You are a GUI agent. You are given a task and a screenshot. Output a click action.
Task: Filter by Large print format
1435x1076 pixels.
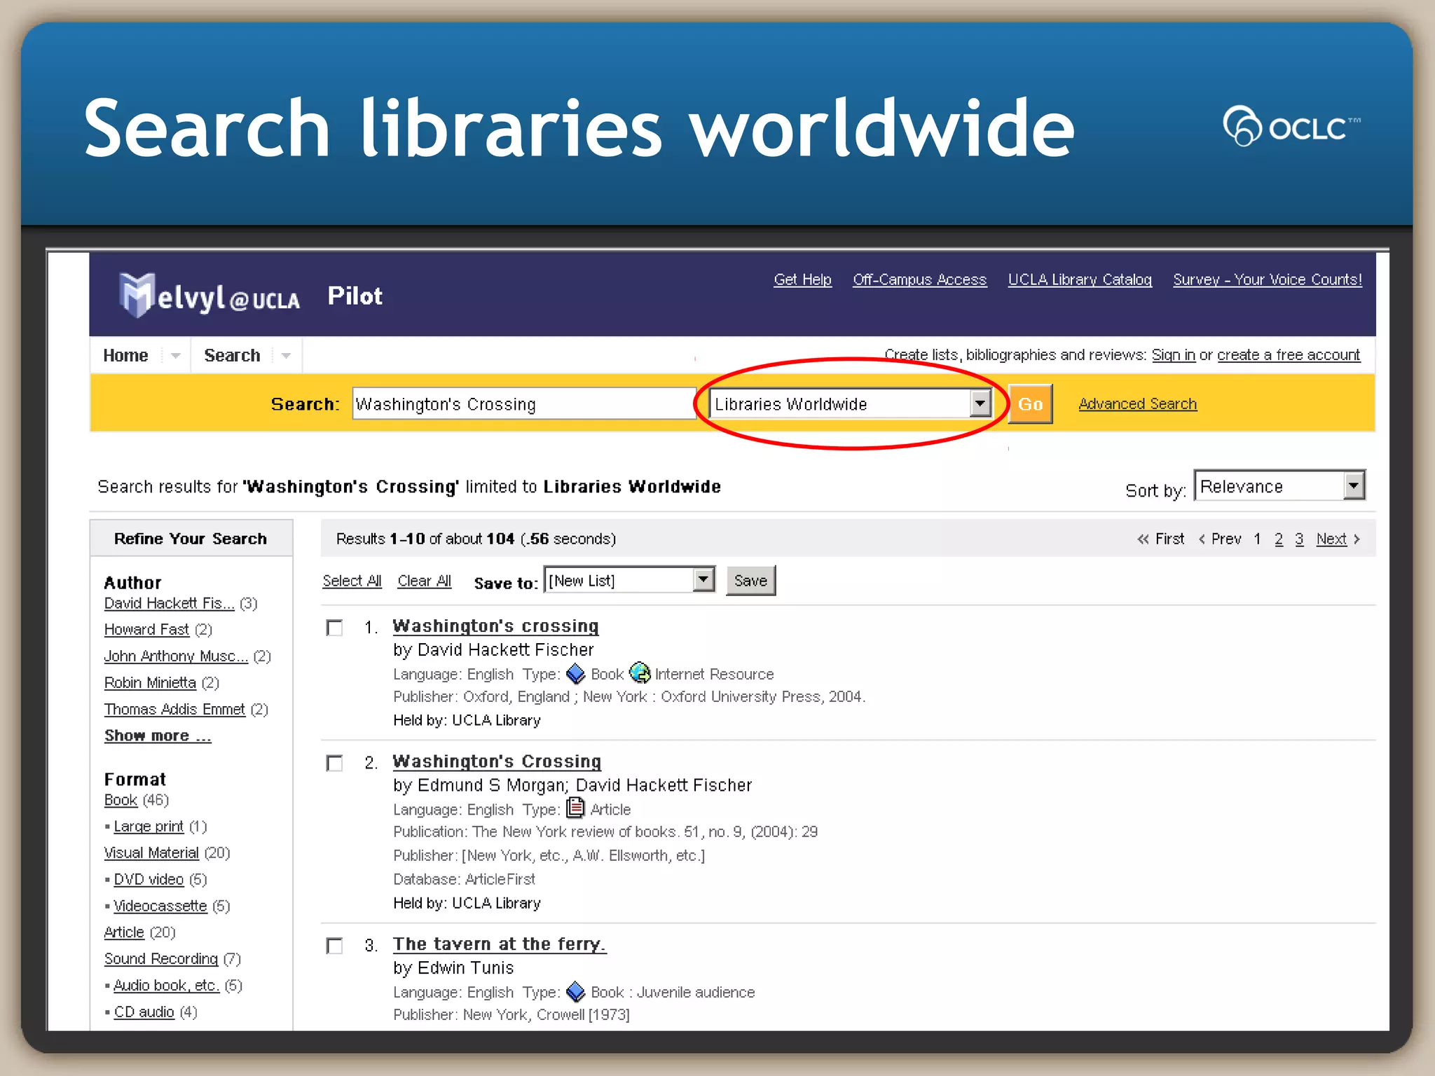(x=149, y=827)
